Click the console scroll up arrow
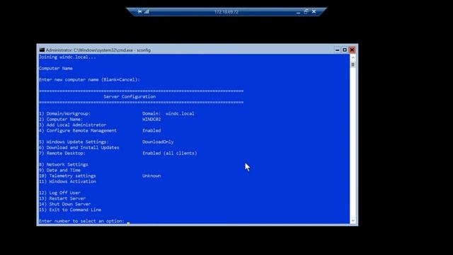 point(352,57)
